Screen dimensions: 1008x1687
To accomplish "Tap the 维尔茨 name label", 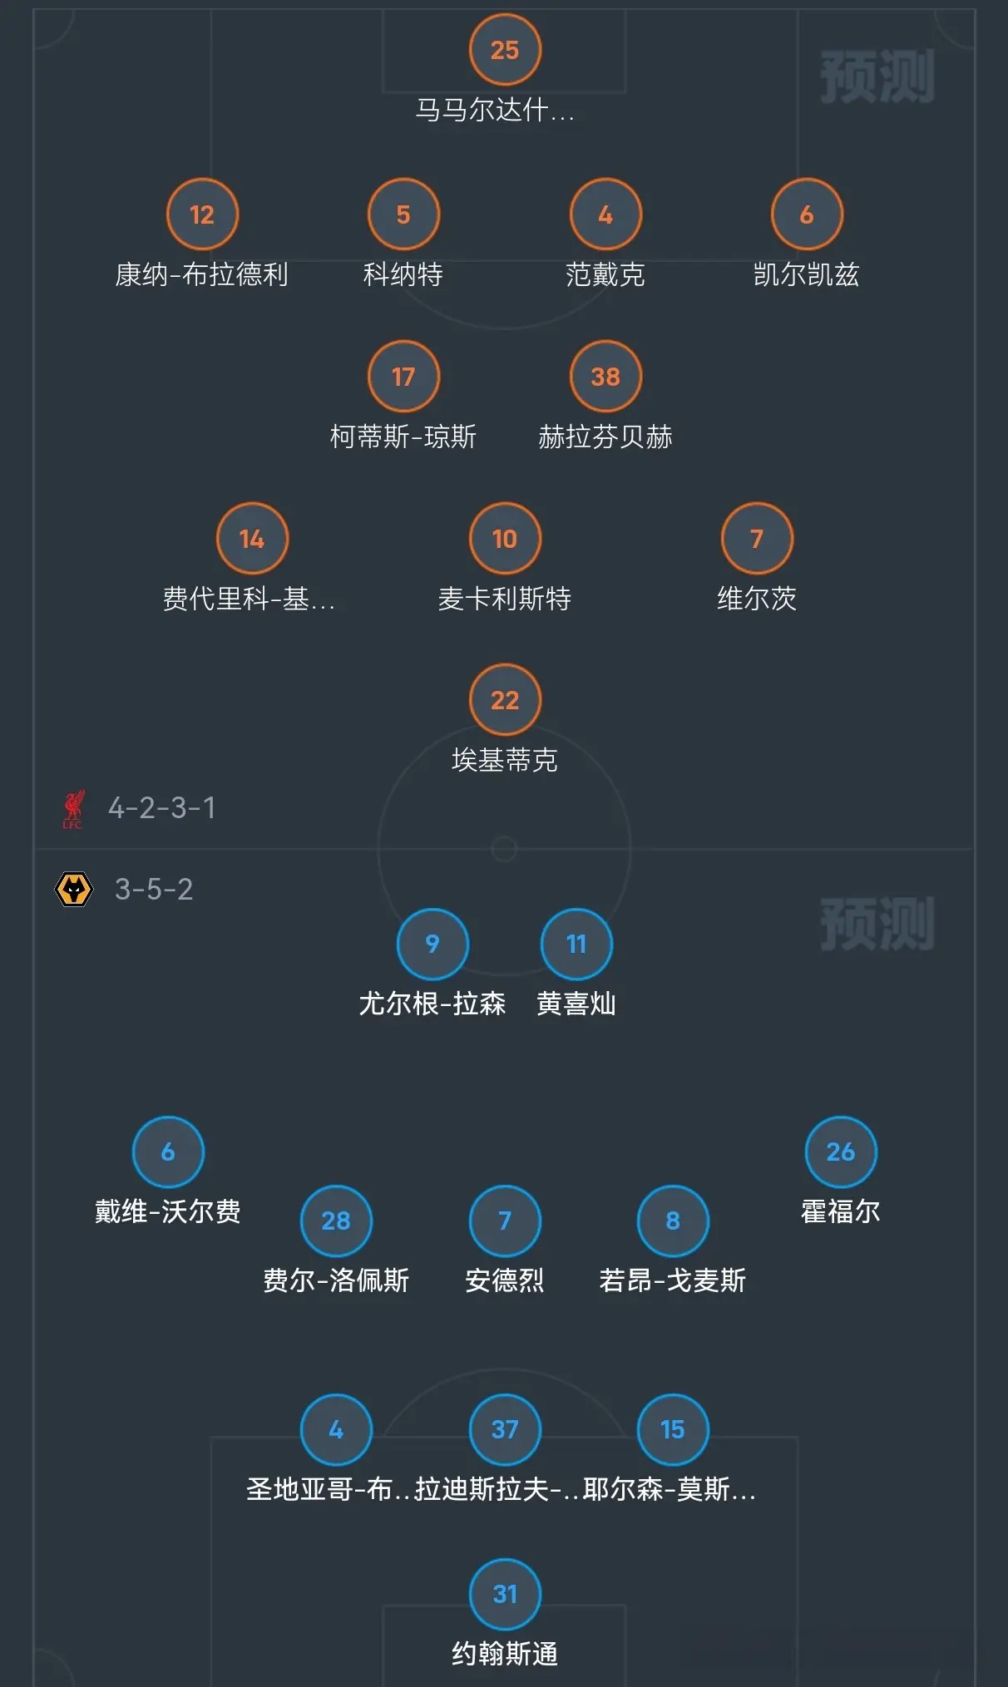I will [x=757, y=599].
